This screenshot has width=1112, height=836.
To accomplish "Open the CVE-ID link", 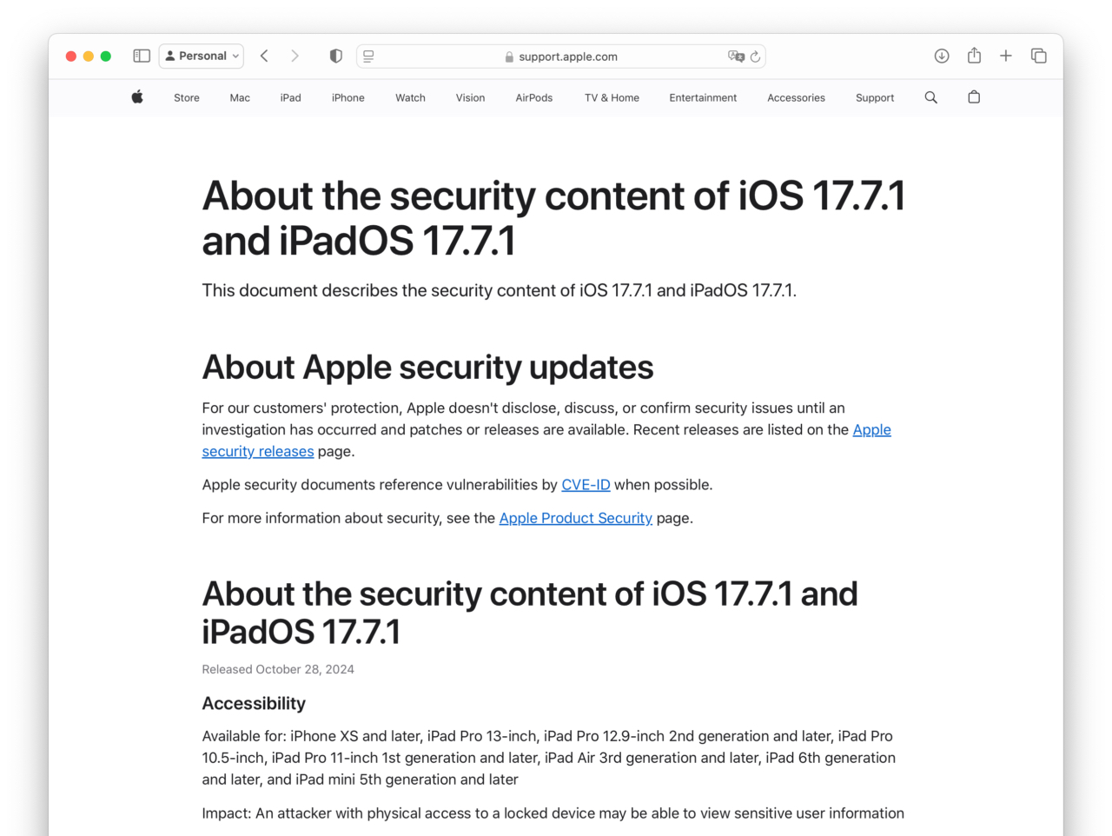I will pos(586,485).
